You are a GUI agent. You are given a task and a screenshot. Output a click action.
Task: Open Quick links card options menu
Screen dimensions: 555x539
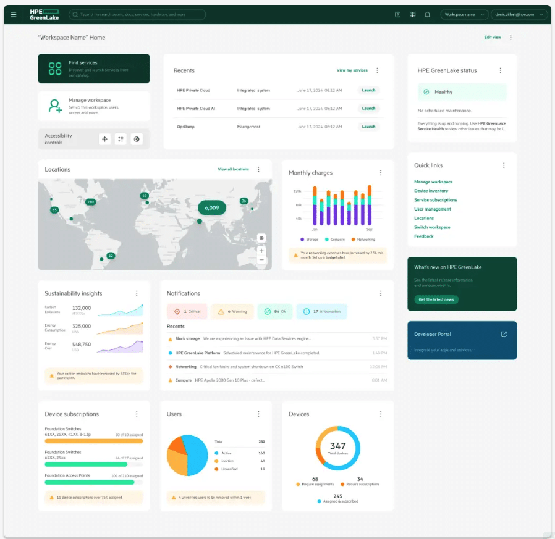tap(504, 165)
